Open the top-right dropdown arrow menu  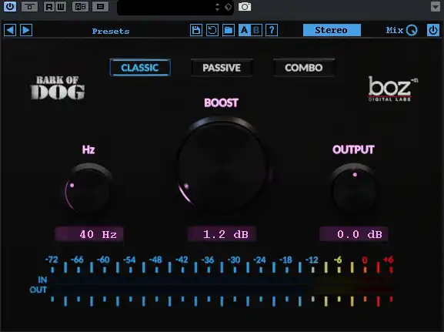coord(436,6)
